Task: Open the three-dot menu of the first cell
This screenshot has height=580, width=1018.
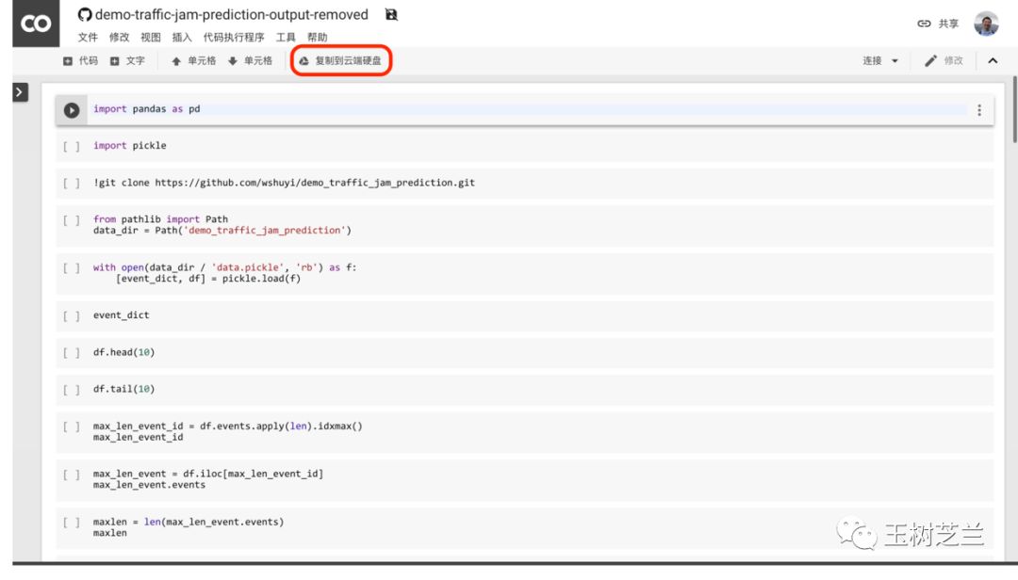Action: 979,110
